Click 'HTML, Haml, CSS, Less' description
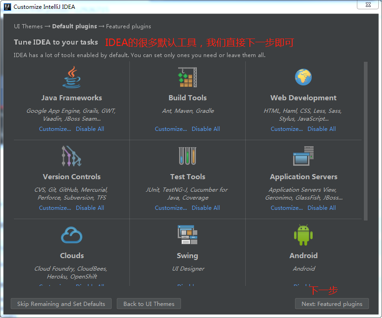Screen dimensions: 382x318 (x=303, y=115)
